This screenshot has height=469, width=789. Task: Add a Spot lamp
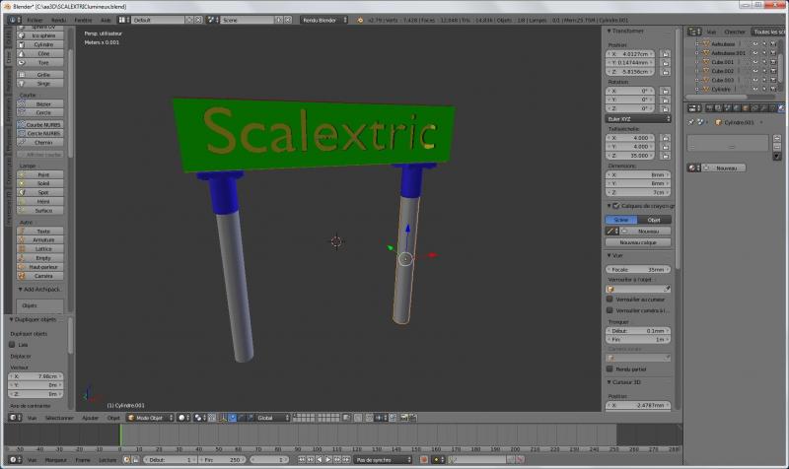click(x=42, y=192)
